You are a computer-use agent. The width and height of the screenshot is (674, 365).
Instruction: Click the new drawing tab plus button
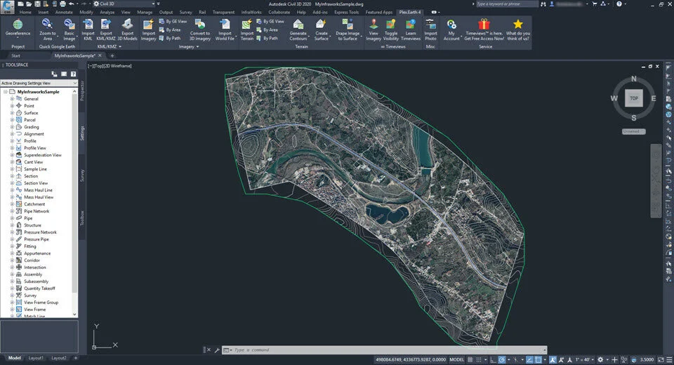tap(112, 55)
